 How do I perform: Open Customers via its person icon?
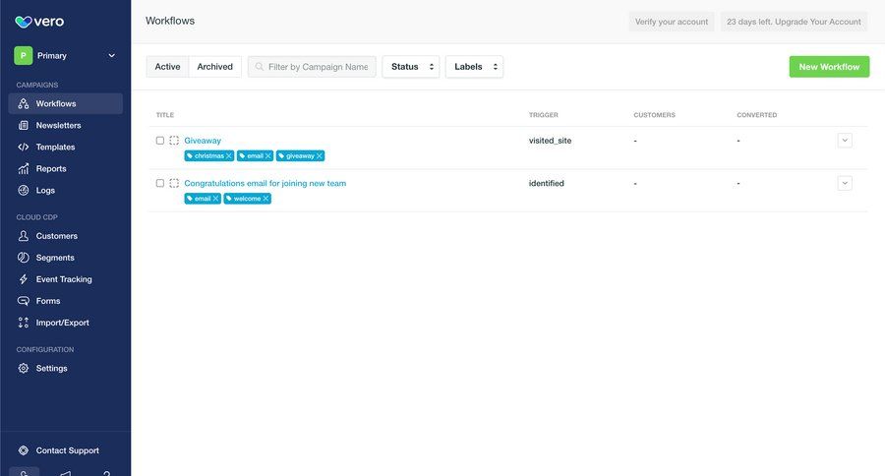(x=24, y=236)
